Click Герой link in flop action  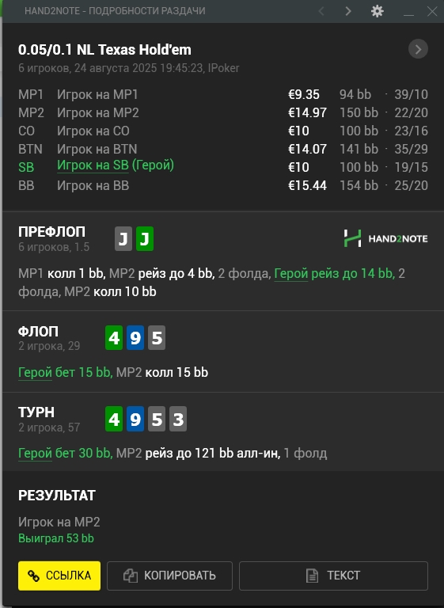point(35,373)
